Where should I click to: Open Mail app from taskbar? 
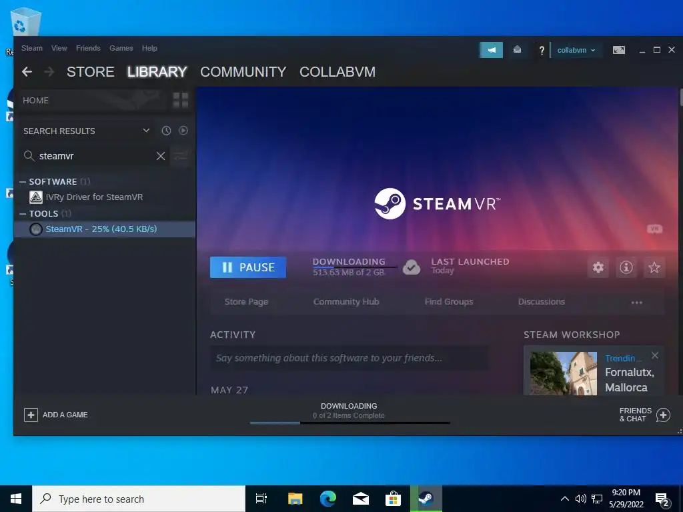(x=361, y=499)
